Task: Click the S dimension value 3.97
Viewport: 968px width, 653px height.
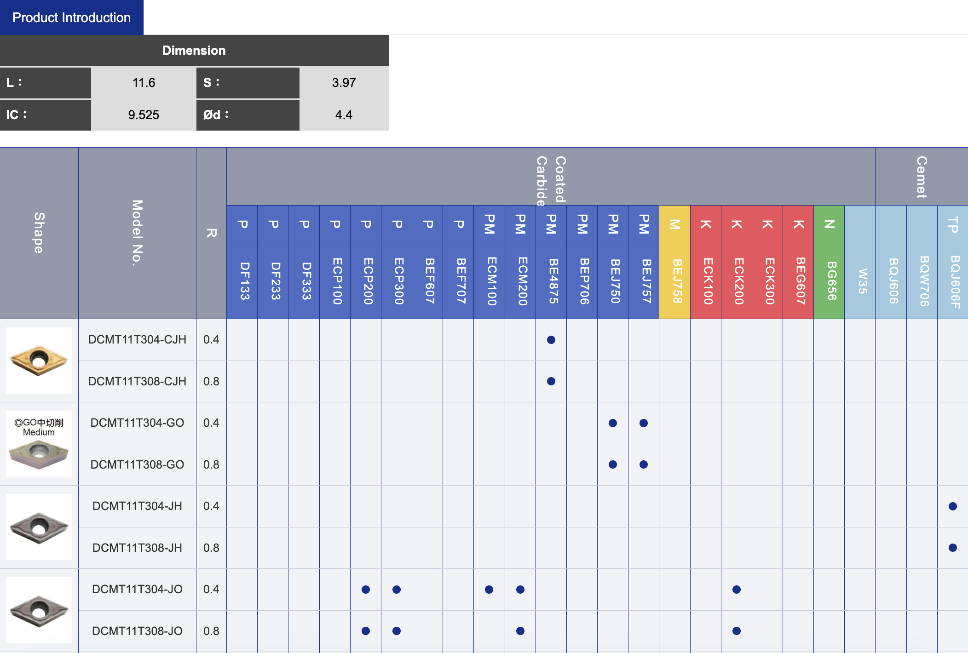Action: [x=344, y=83]
